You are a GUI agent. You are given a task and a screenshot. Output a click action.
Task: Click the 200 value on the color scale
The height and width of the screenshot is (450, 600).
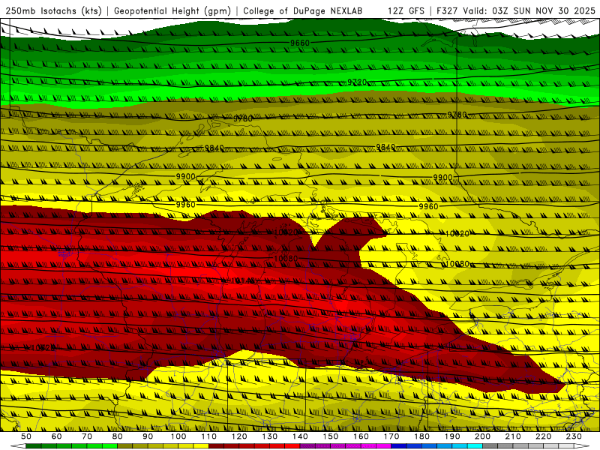click(x=482, y=436)
